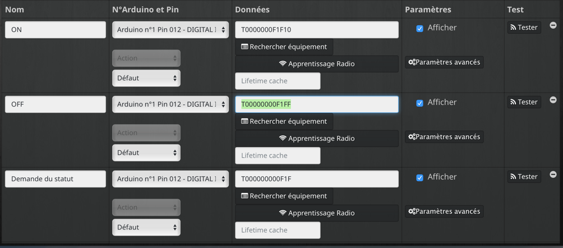Open the Arduino n°1 Pin 012 dropdown for ON
The image size is (563, 248).
[170, 30]
